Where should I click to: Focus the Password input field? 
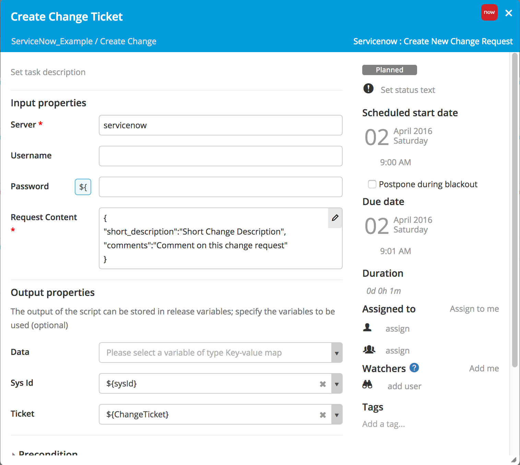221,187
